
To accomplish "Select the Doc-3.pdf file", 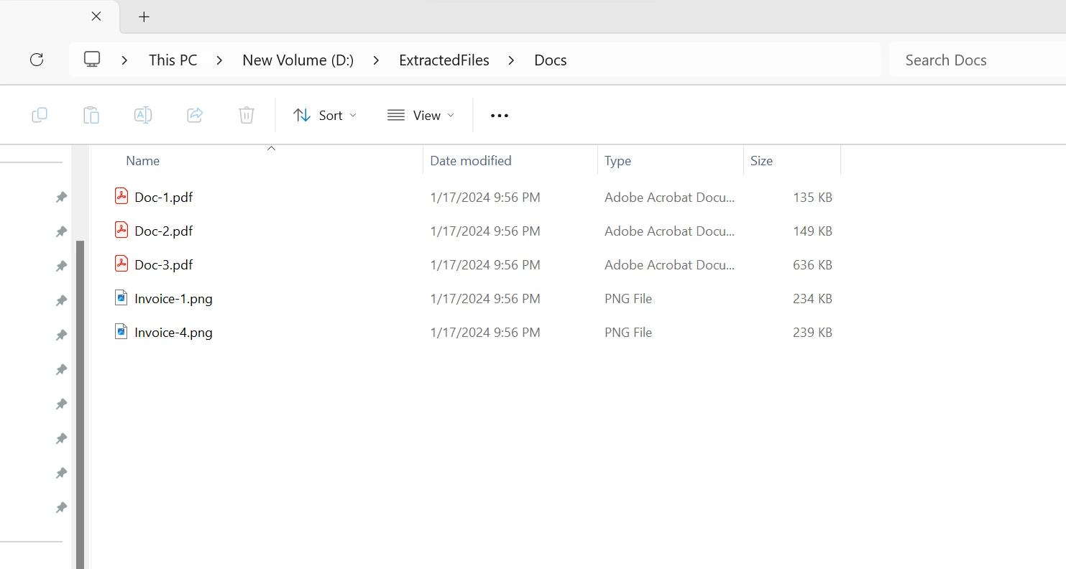I will pyautogui.click(x=164, y=265).
